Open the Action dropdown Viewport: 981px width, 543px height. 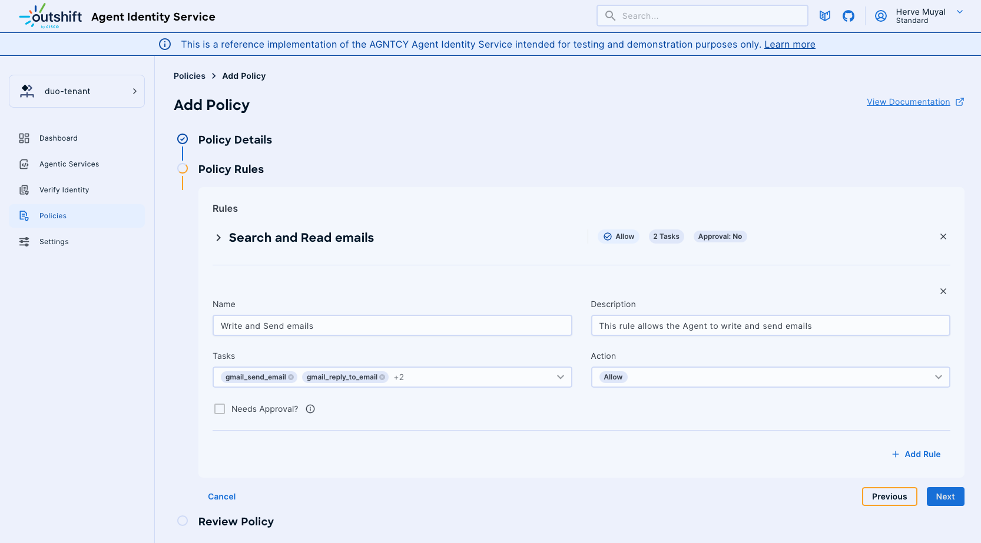click(x=938, y=377)
